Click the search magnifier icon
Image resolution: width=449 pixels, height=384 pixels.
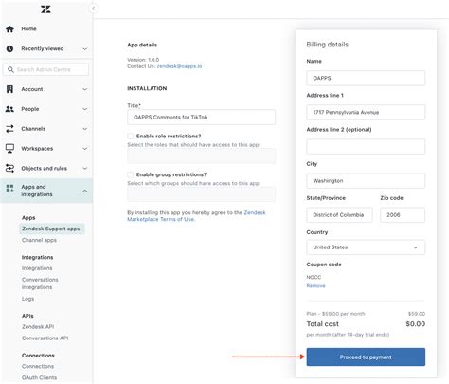[x=10, y=69]
